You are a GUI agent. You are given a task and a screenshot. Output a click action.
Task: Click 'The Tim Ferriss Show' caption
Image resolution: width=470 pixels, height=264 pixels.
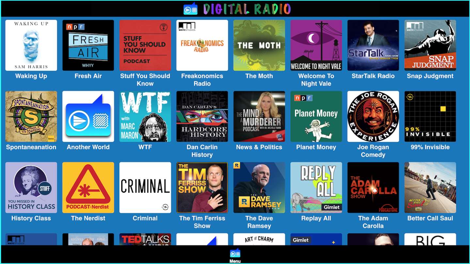[x=202, y=222]
